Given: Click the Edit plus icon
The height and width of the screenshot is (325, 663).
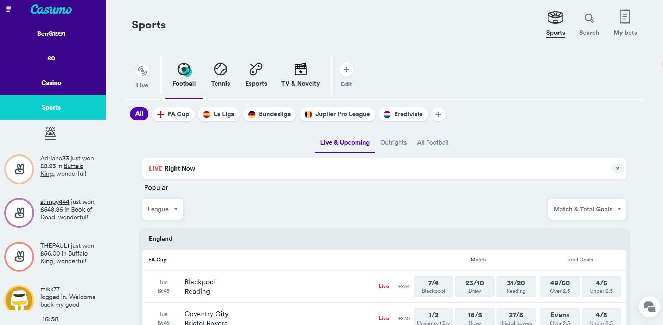Looking at the screenshot, I should [x=346, y=69].
